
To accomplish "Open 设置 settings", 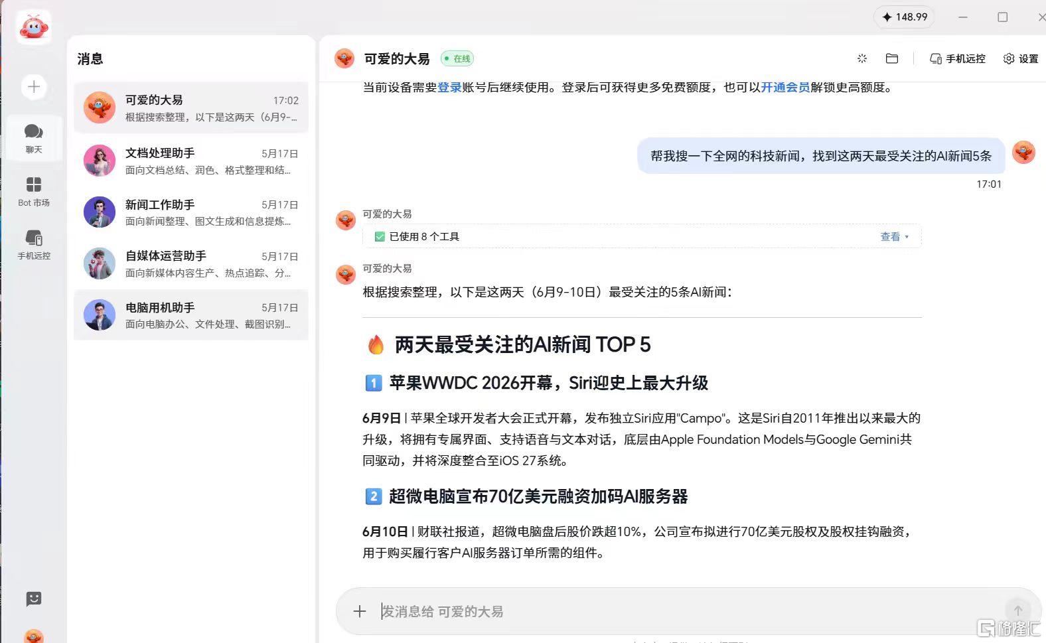I will click(1021, 58).
